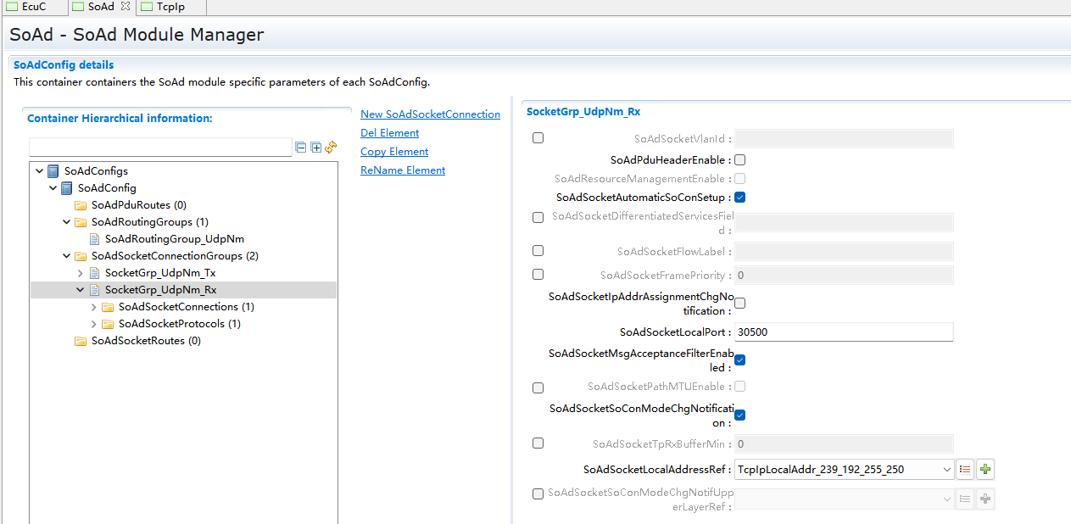Viewport: 1071px width, 524px height.
Task: Click the expand all tree icon
Action: (316, 148)
